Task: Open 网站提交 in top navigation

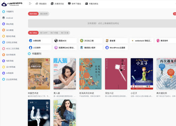Action: coord(41,4)
